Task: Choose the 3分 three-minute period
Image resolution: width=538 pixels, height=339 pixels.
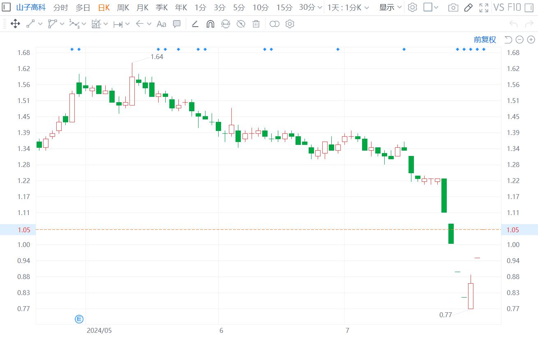Action: coord(219,7)
